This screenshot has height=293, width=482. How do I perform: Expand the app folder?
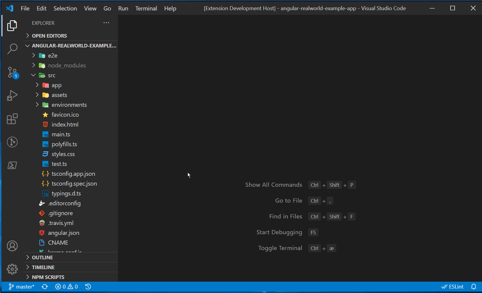point(70,85)
